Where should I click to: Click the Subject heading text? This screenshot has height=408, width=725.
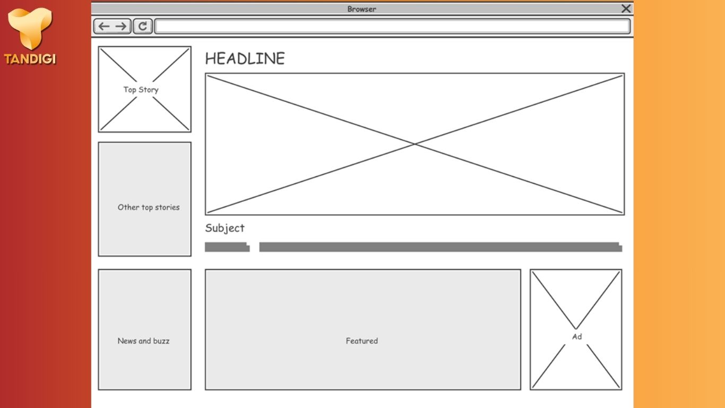tap(225, 228)
